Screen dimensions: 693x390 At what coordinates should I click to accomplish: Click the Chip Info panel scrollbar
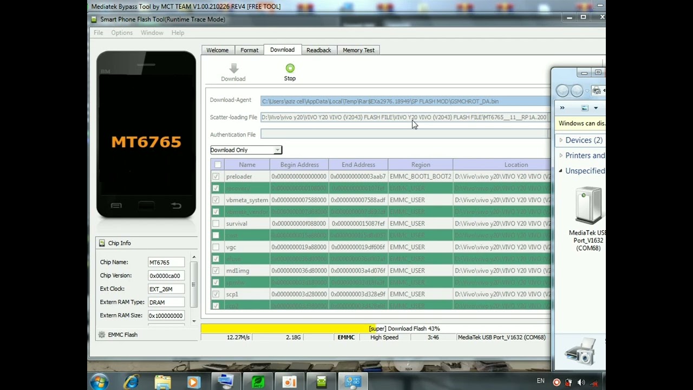coord(193,284)
